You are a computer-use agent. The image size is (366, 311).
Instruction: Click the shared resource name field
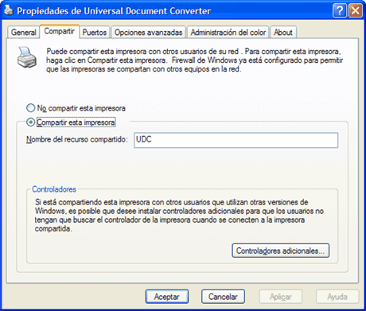point(236,140)
